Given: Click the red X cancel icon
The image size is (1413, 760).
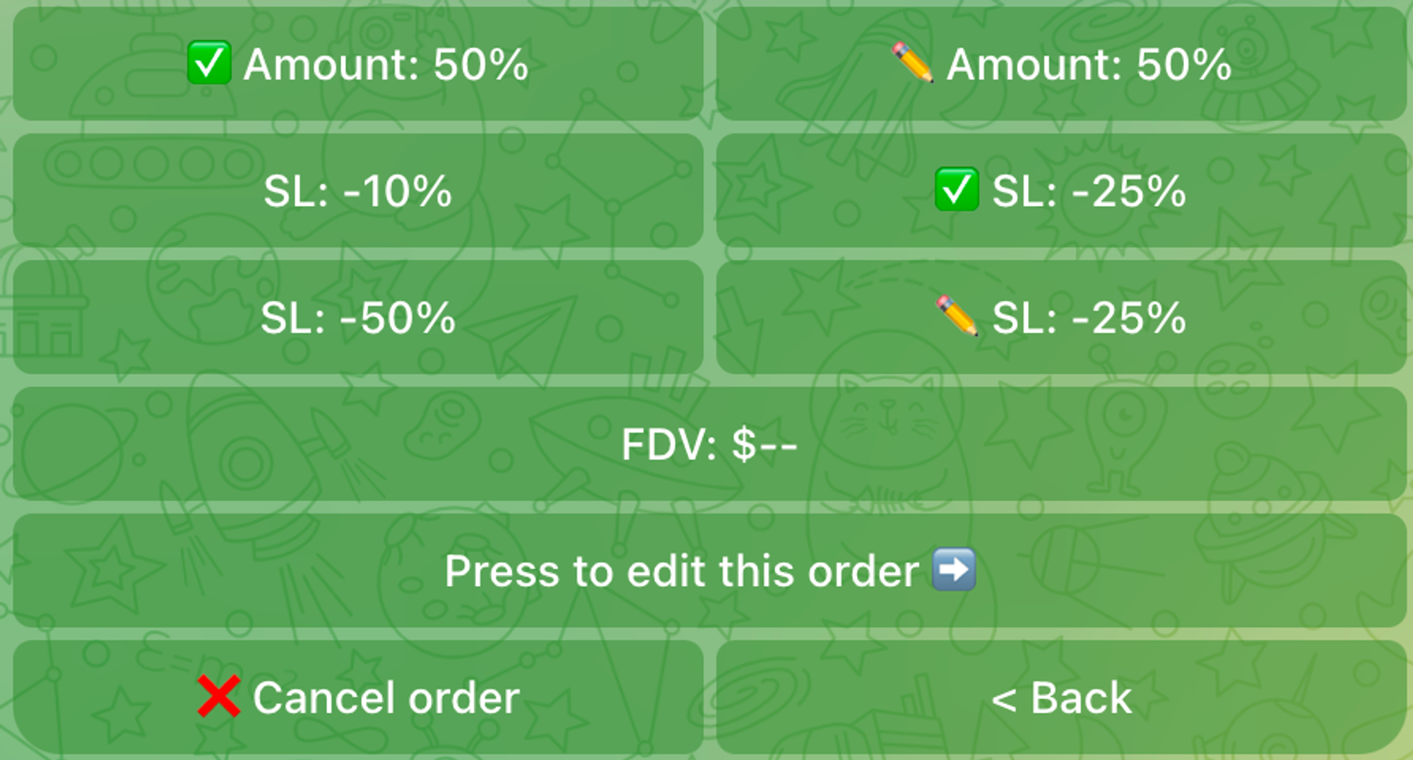Looking at the screenshot, I should click(218, 696).
